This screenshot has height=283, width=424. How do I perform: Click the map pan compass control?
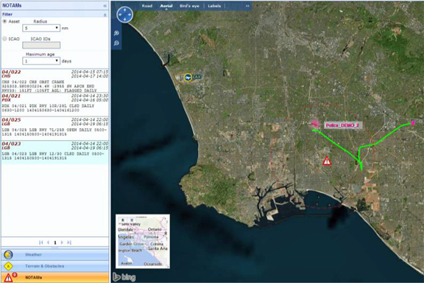(124, 14)
